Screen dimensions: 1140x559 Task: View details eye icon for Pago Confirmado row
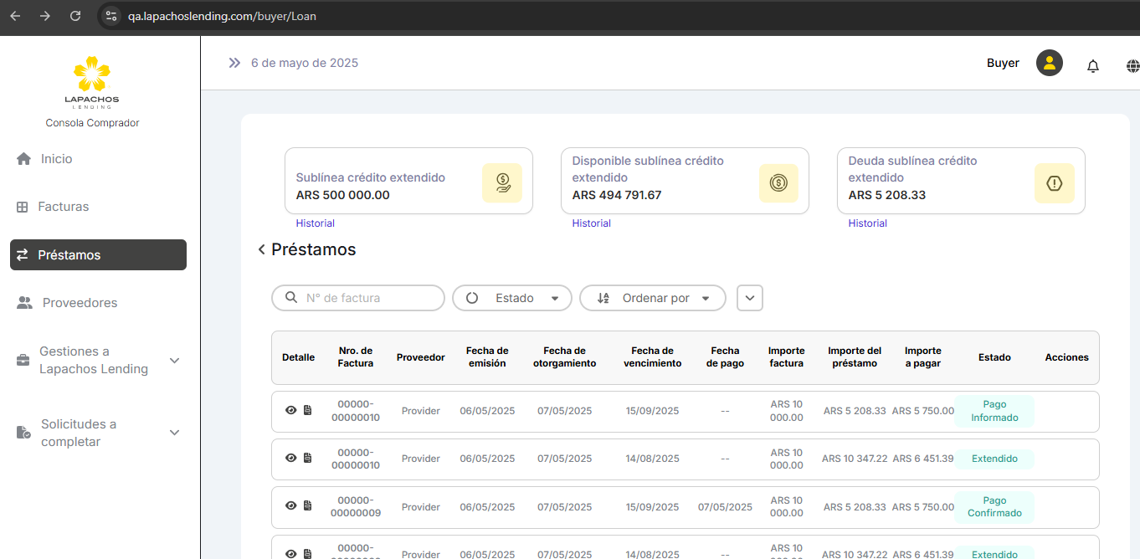[x=290, y=506]
